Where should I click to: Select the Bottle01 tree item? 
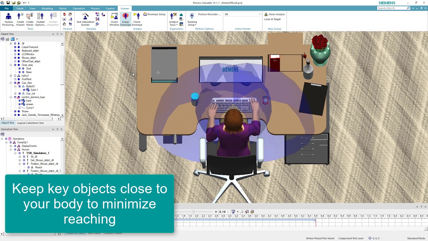click(x=30, y=86)
